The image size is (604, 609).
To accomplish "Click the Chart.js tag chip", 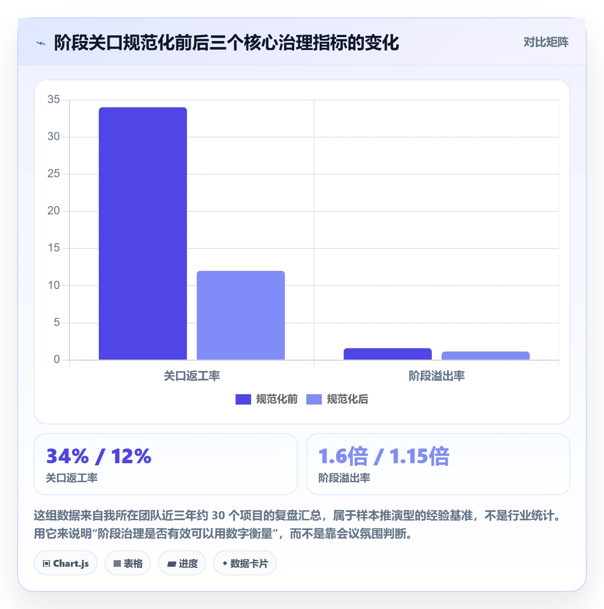I will 66,563.
